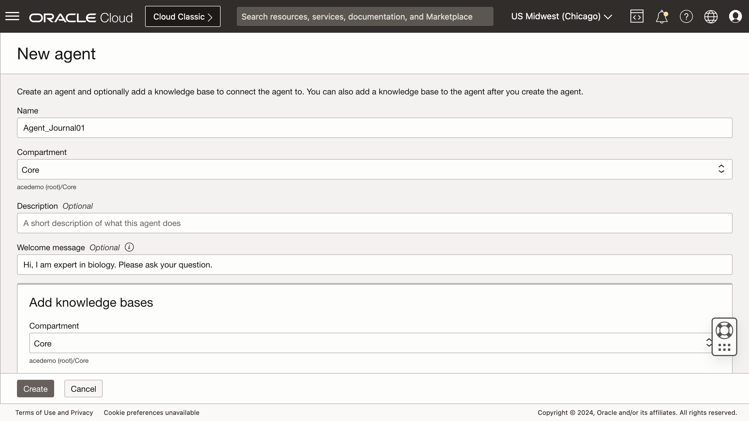View notifications bell icon
Viewport: 749px width, 421px height.
tap(662, 17)
